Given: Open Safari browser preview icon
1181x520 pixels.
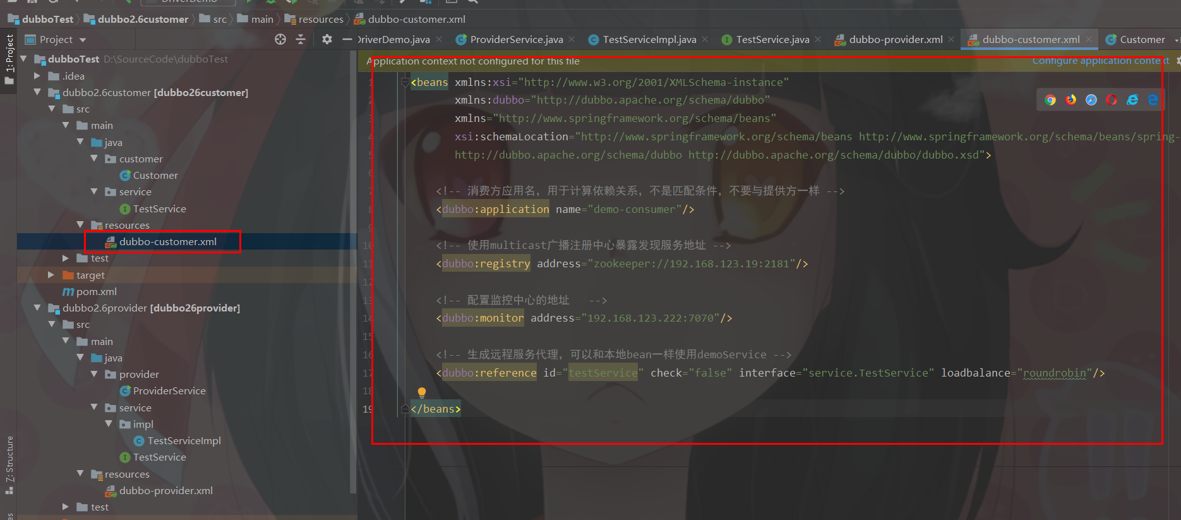Looking at the screenshot, I should point(1091,100).
